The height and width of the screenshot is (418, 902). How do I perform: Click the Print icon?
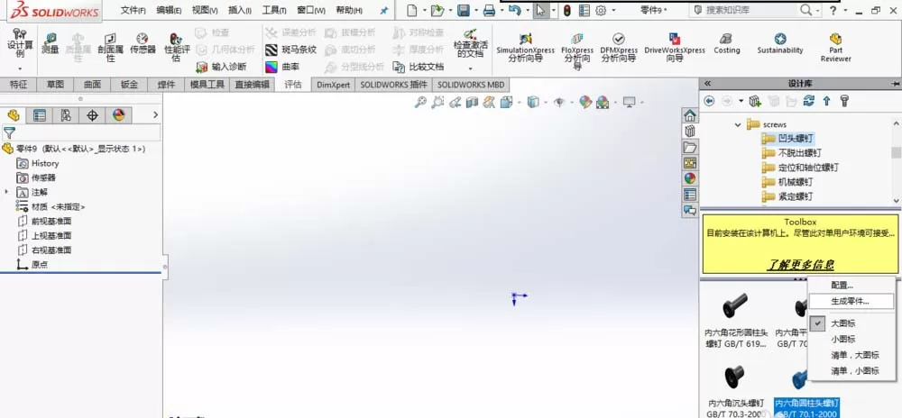(489, 10)
